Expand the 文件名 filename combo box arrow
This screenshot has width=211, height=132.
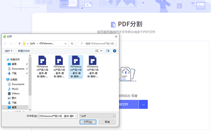coord(75,116)
